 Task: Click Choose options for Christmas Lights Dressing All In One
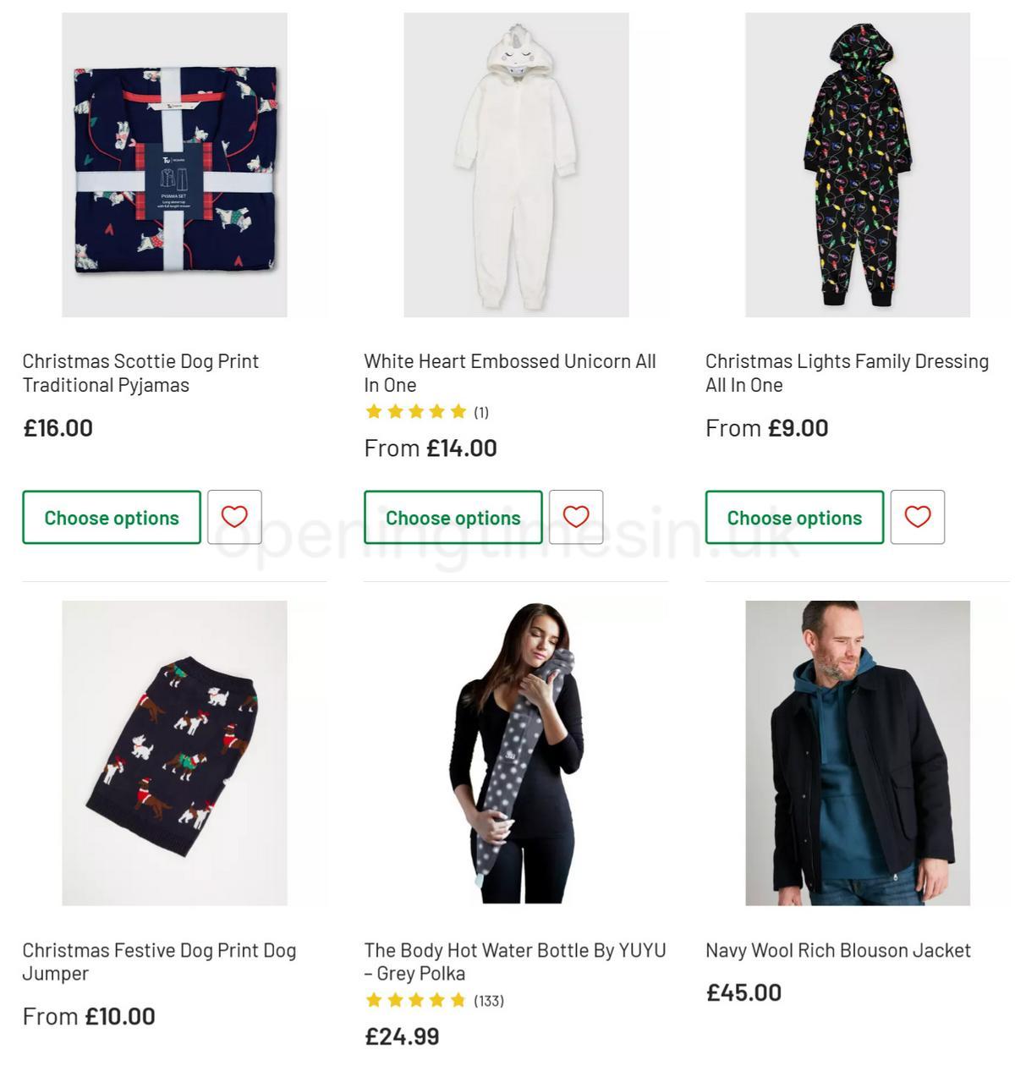click(x=795, y=517)
